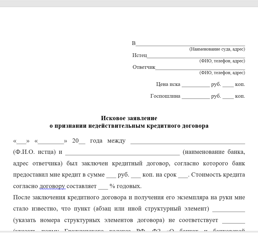Click the words 'предоставил мне кредит'
This screenshot has width=258, height=233.
tap(48, 175)
